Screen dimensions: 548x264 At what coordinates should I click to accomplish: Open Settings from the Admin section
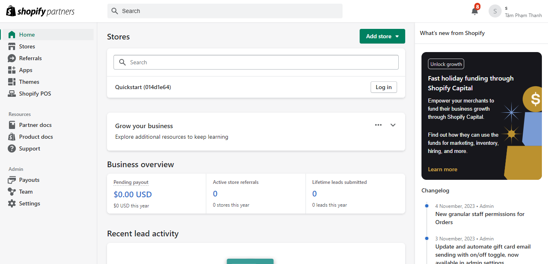coord(13,203)
